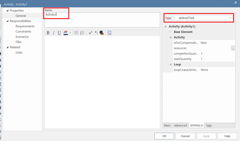Open the Type abstractTask dropdown
240x141 pixels.
[x=203, y=18]
